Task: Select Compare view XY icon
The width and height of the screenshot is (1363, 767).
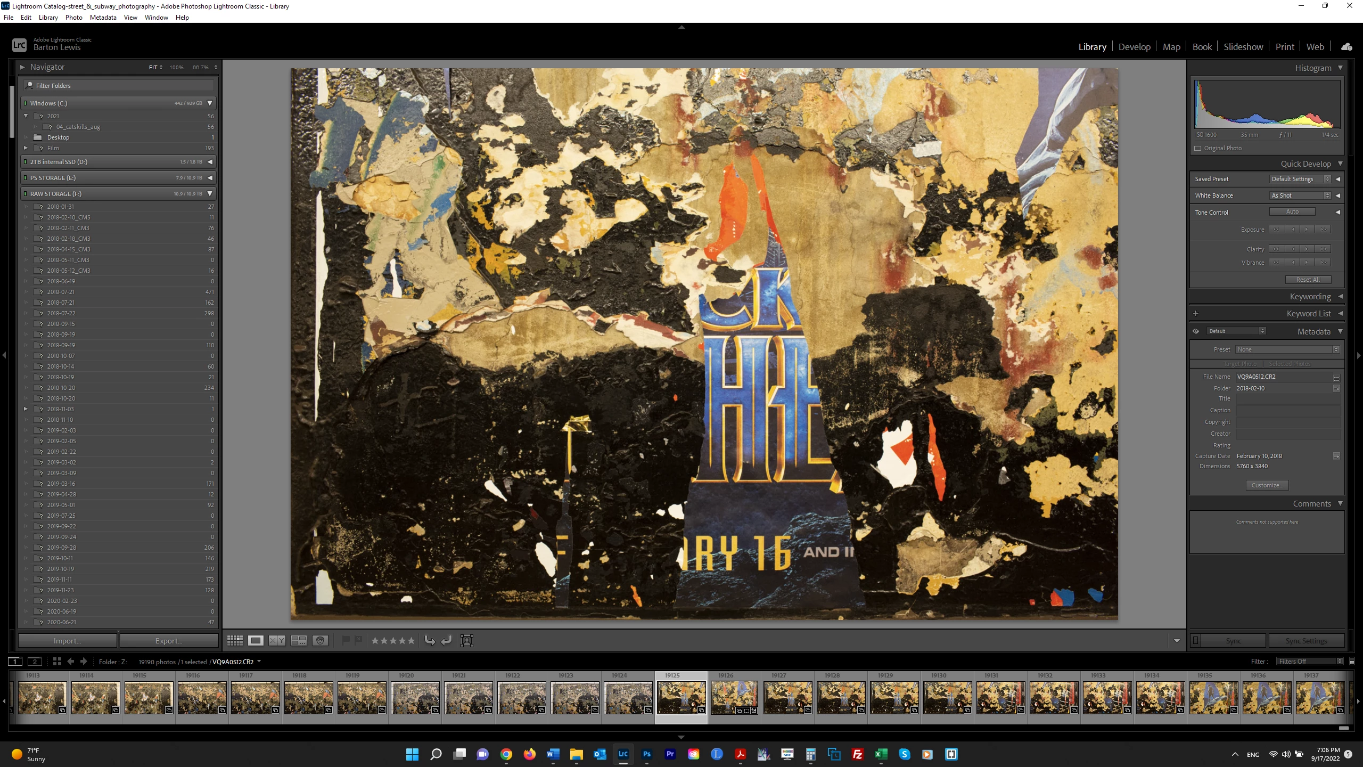Action: coord(277,641)
